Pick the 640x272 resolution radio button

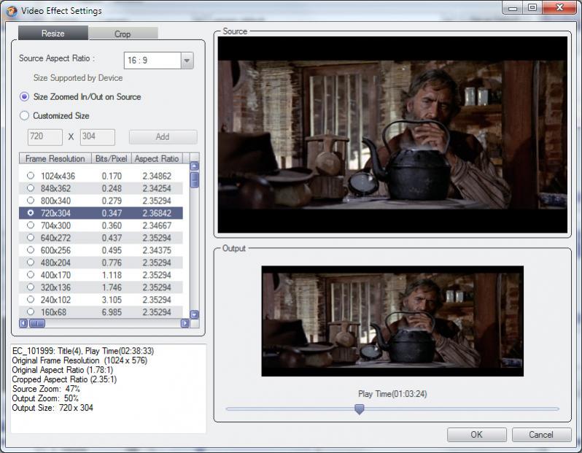[31, 238]
